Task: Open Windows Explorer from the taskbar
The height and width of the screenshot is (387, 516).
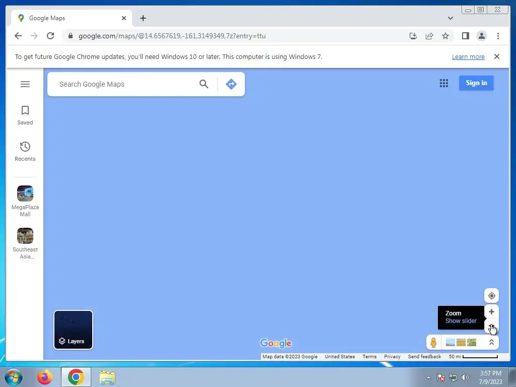Action: pyautogui.click(x=107, y=377)
